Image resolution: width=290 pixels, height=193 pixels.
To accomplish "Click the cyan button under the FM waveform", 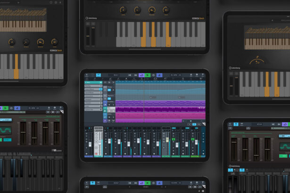I will [8, 140].
